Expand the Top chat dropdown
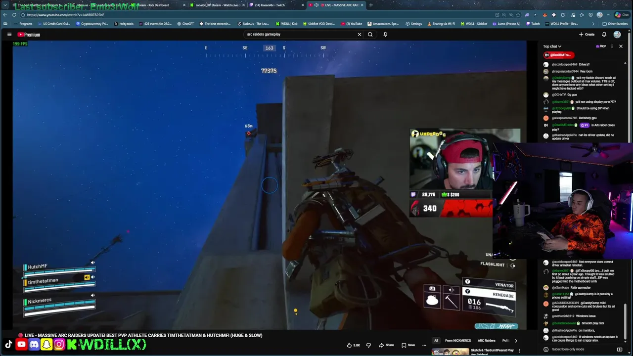 click(552, 46)
